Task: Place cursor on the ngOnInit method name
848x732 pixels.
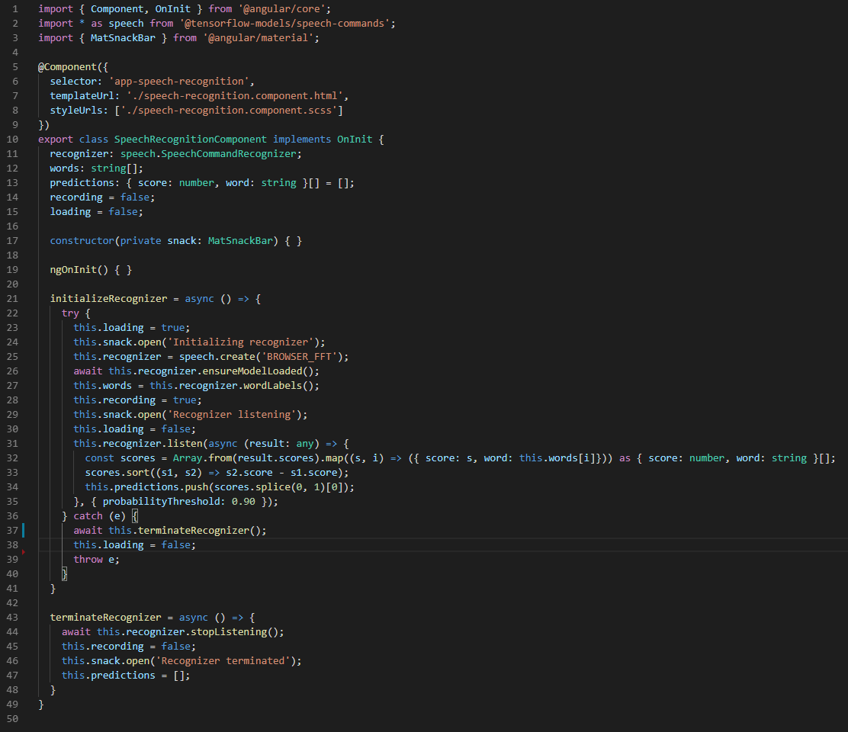Action: click(x=73, y=269)
